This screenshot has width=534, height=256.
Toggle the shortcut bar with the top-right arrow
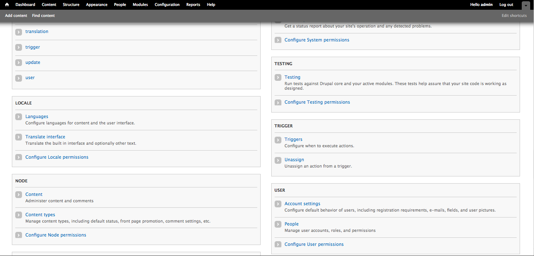click(526, 5)
